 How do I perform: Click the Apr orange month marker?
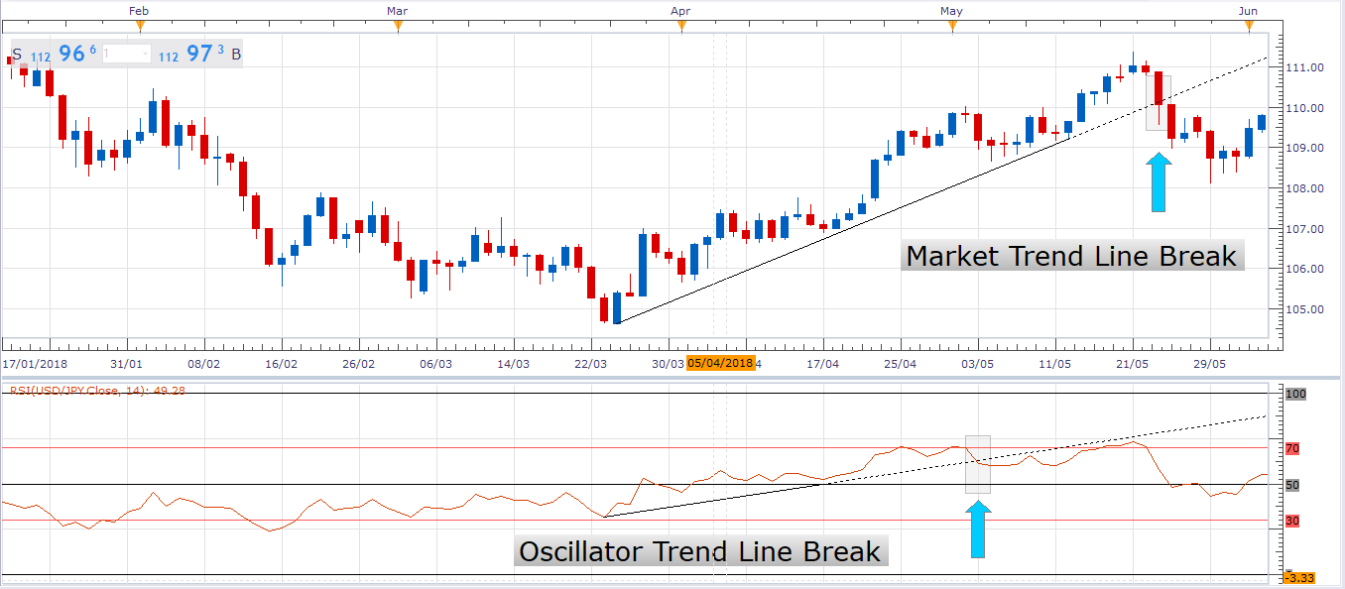coord(680,25)
